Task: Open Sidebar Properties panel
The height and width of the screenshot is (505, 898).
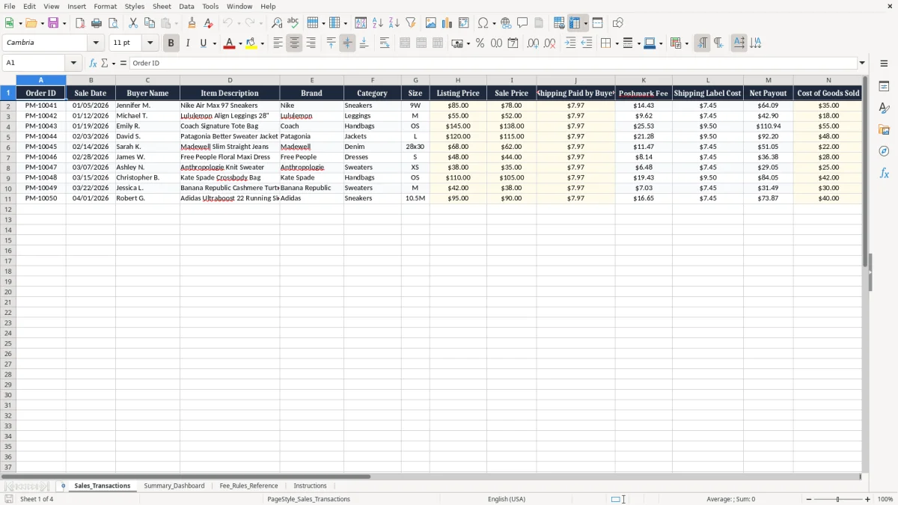Action: 884,87
